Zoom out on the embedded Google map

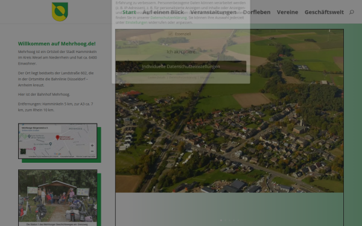coord(92,151)
